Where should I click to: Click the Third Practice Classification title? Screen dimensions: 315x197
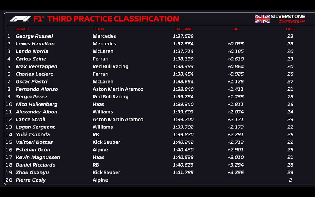[113, 19]
